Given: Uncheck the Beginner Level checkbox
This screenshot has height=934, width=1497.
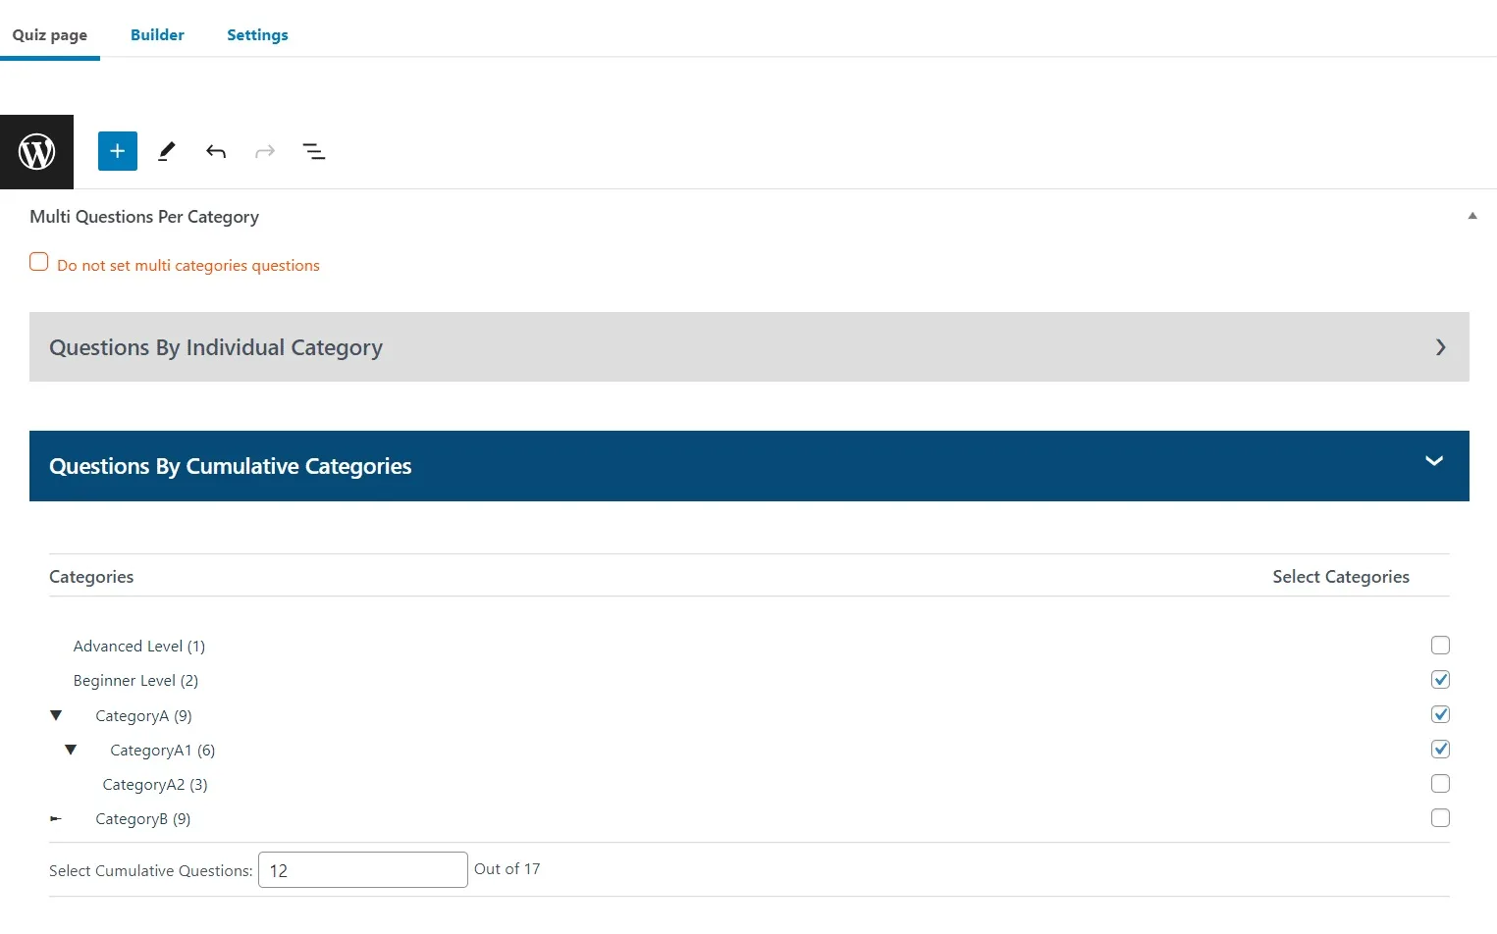Looking at the screenshot, I should tap(1440, 679).
